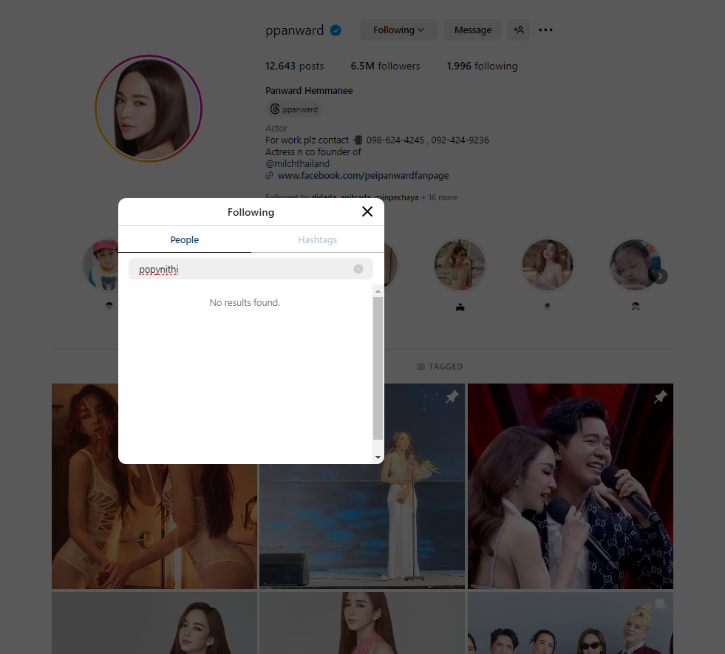Click the scroll-down arrow in Following list
This screenshot has width=725, height=654.
tap(378, 457)
